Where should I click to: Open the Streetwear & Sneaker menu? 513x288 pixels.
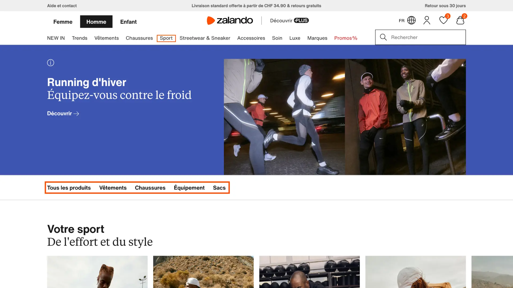[205, 38]
